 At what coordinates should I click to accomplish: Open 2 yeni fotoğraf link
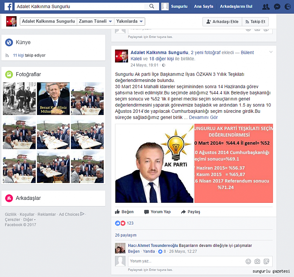pos(206,53)
